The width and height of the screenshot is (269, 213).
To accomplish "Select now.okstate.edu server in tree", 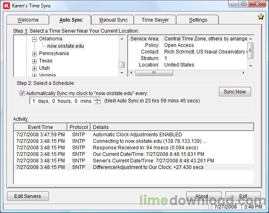I will coord(66,46).
